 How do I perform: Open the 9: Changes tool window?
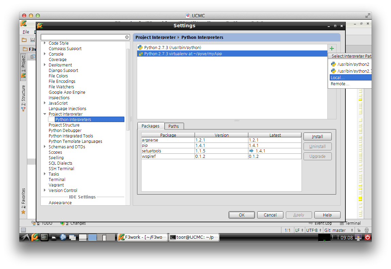73,223
